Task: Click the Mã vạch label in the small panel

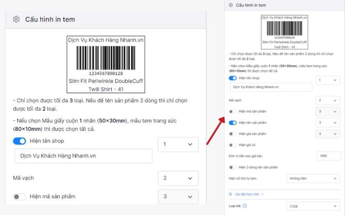Action: [235, 100]
